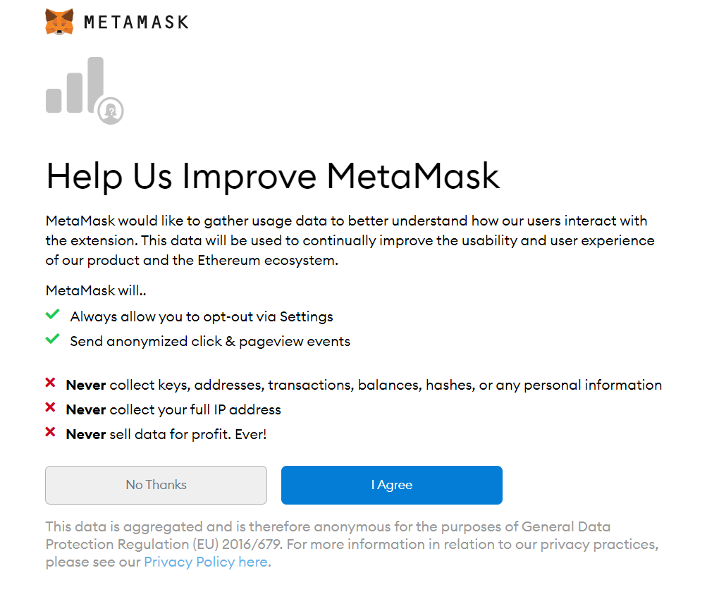Viewport: 707px width, 611px height.
Task: Click the 'MetaMask will..' text line
Action: tap(96, 290)
